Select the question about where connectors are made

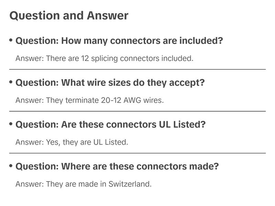click(117, 166)
